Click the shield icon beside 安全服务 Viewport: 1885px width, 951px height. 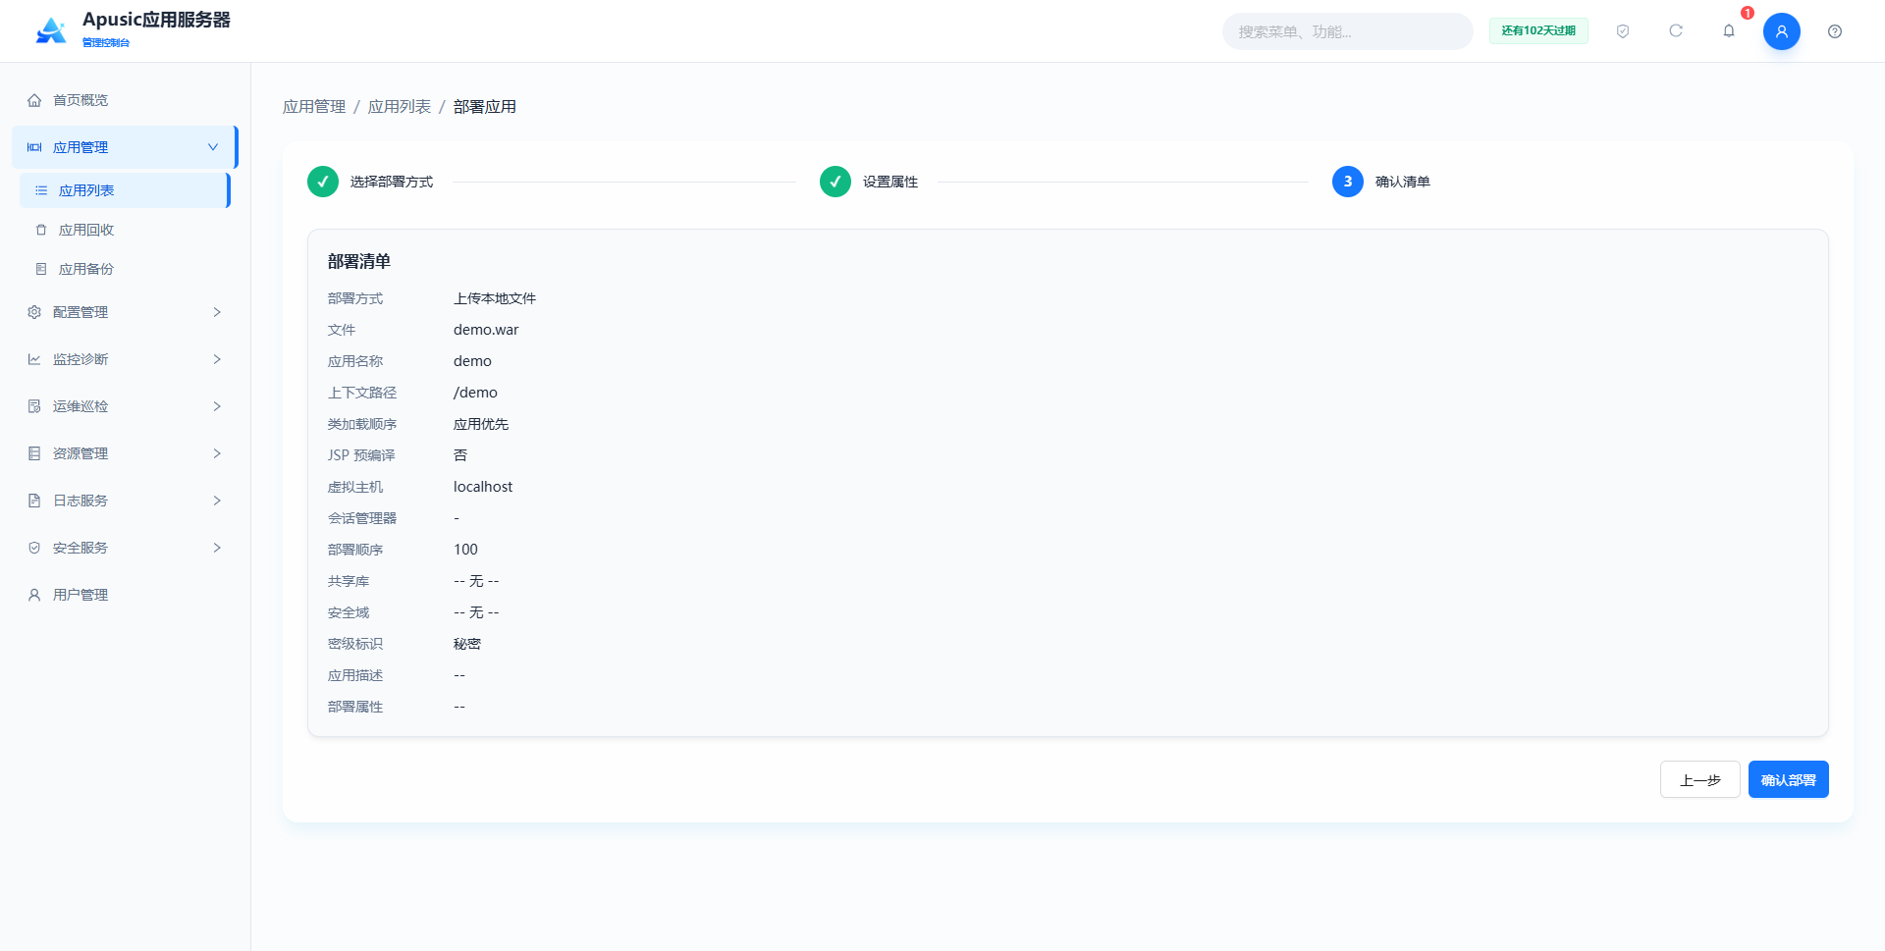pos(34,548)
